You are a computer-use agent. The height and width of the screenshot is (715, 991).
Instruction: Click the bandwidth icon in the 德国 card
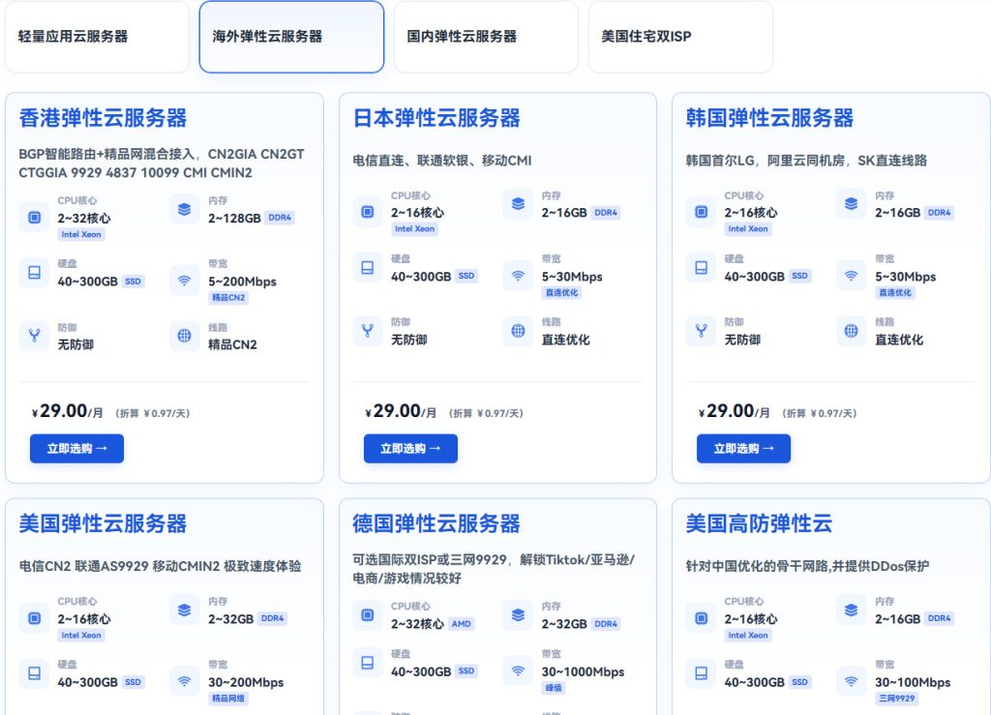[x=519, y=670]
